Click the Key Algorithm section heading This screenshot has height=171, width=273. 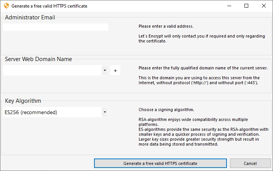pos(23,101)
